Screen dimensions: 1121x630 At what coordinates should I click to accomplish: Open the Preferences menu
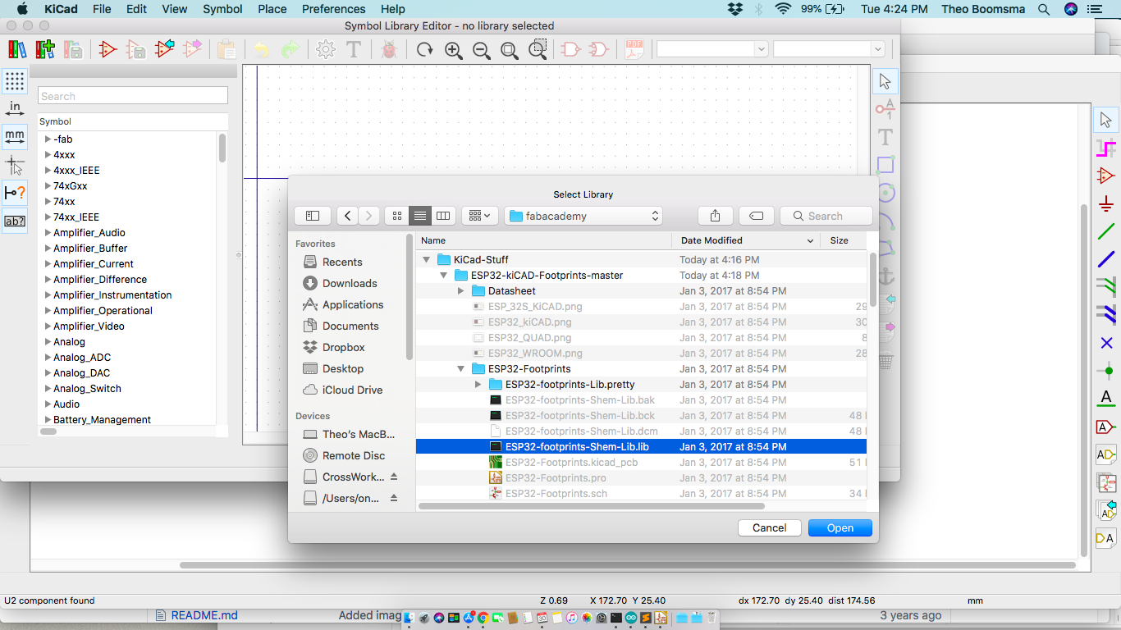coord(334,9)
